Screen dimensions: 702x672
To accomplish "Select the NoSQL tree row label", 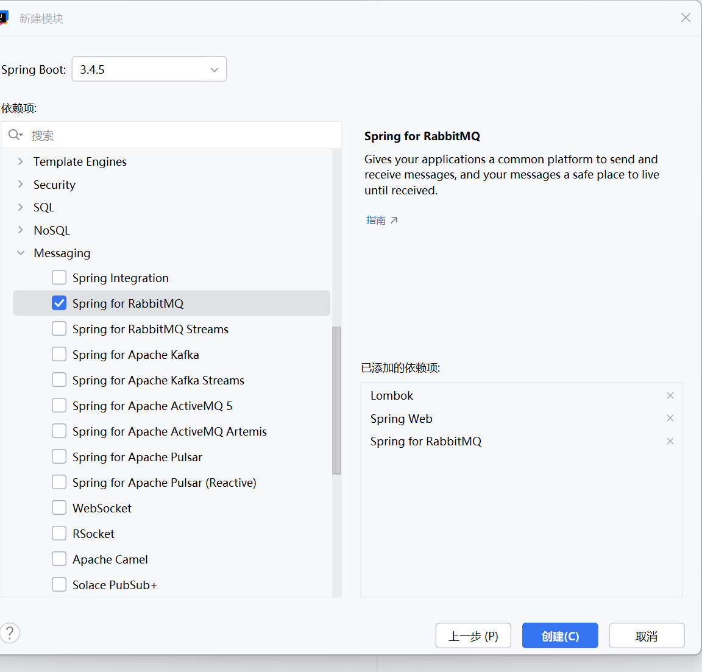I will click(52, 230).
